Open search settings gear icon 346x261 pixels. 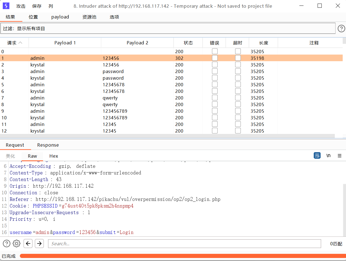coord(17,244)
